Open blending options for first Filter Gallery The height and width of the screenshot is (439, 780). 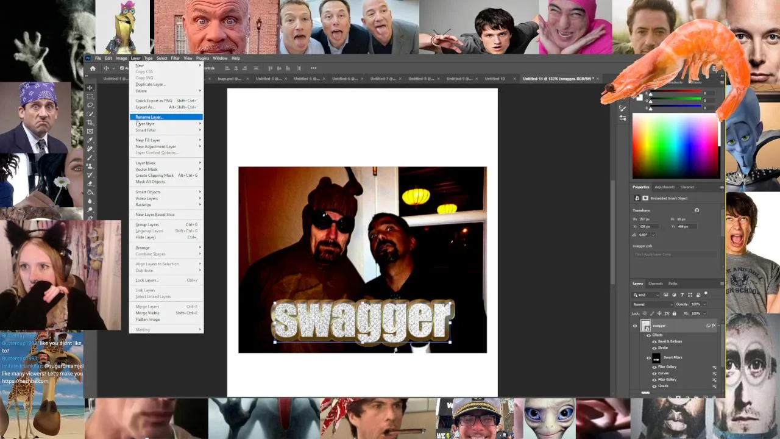tap(714, 367)
